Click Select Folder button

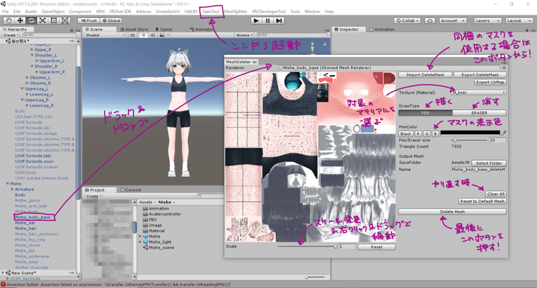[x=489, y=163]
